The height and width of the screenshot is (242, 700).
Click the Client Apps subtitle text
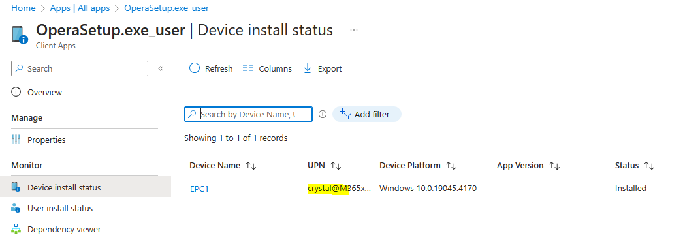click(56, 46)
